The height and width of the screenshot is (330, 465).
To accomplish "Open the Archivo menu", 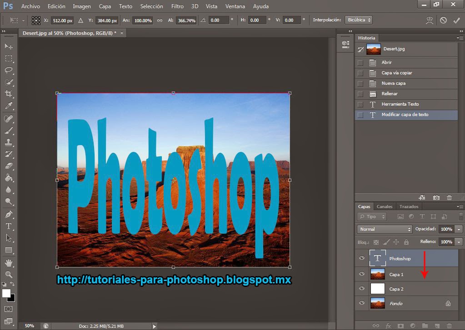I will tap(30, 6).
